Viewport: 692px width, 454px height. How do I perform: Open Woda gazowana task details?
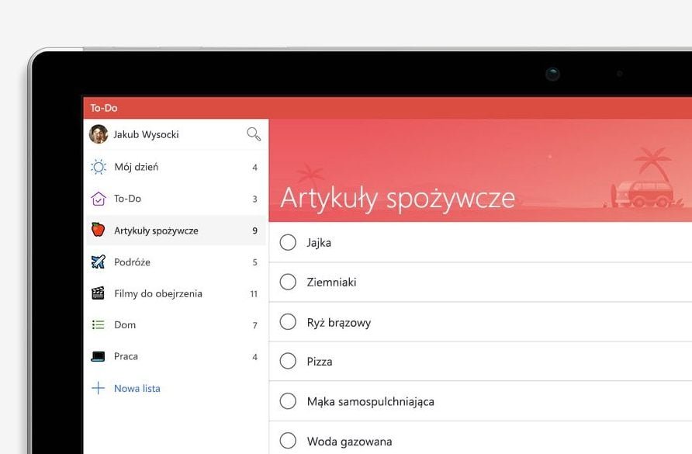click(349, 441)
